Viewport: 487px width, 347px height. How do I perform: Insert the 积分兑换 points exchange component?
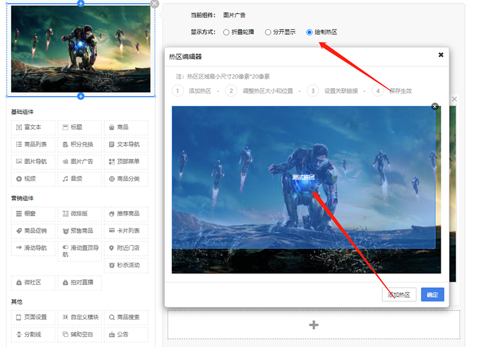(80, 144)
